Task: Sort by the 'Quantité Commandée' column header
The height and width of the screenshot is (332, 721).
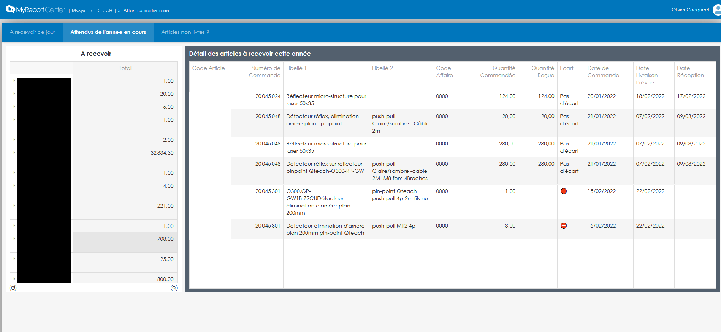Action: 498,72
